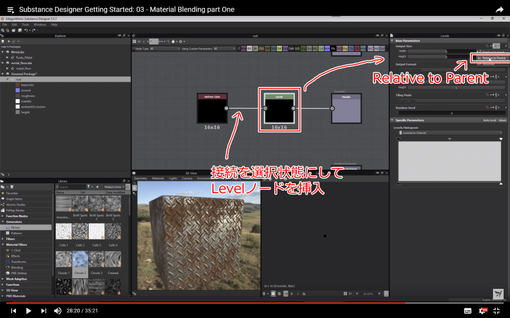Open the Windows menu

(40, 25)
